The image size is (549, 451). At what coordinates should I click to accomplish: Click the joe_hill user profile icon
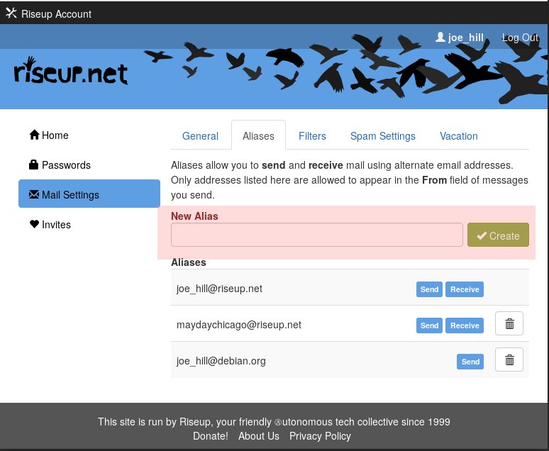[x=440, y=37]
